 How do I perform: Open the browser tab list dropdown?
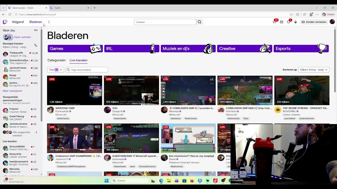click(3, 8)
